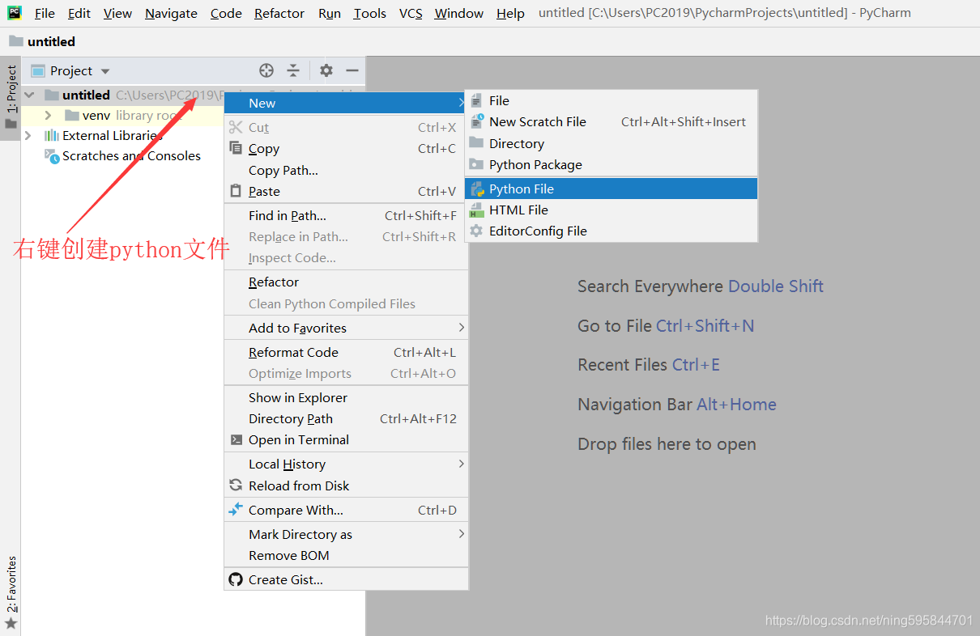Click the venv folder icon
Screen dimensions: 980x636
coord(72,116)
